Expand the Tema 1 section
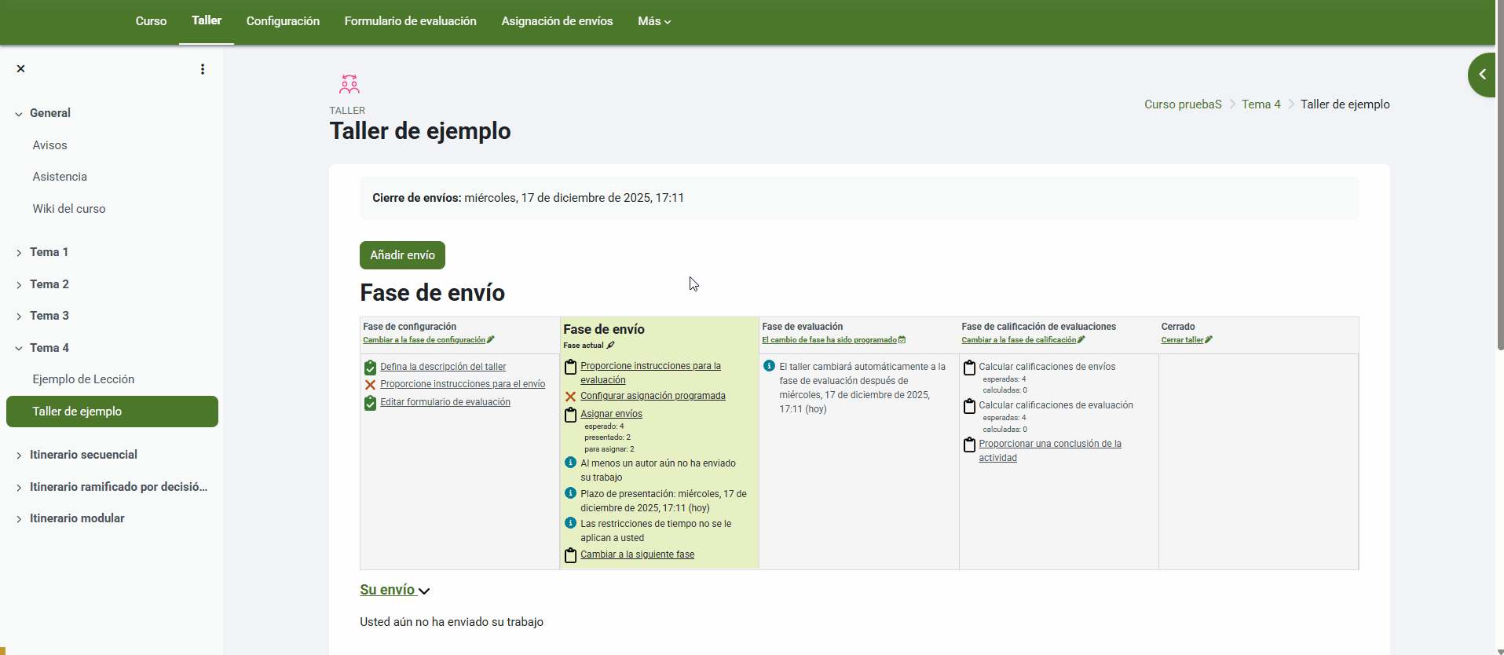Viewport: 1504px width, 655px height. coord(19,253)
